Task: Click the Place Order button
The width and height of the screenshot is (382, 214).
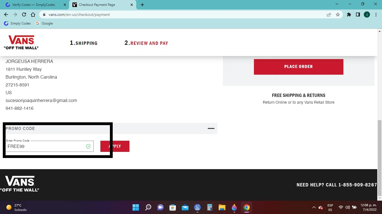Action: (x=298, y=67)
